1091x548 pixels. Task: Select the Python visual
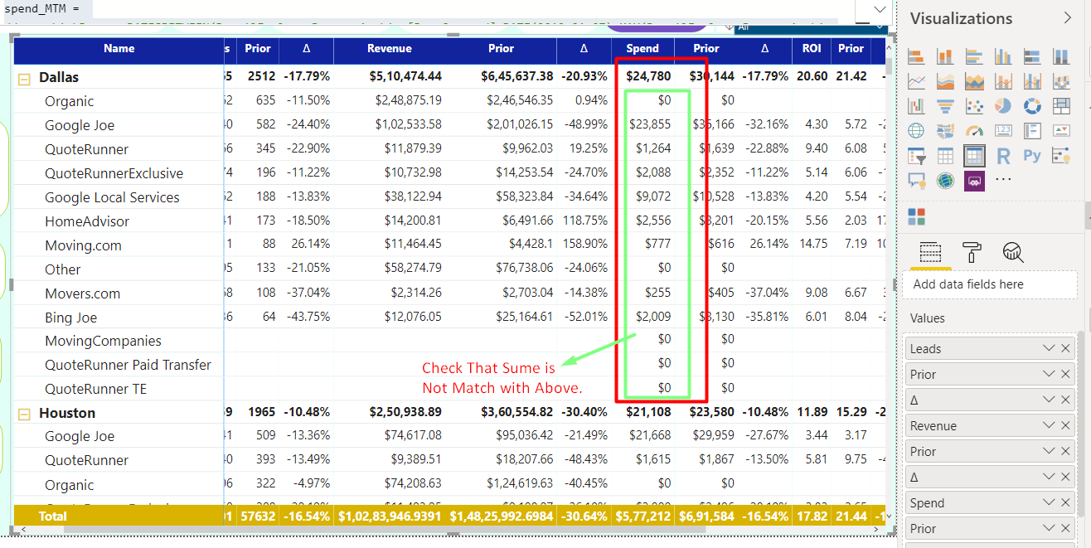pos(1032,156)
